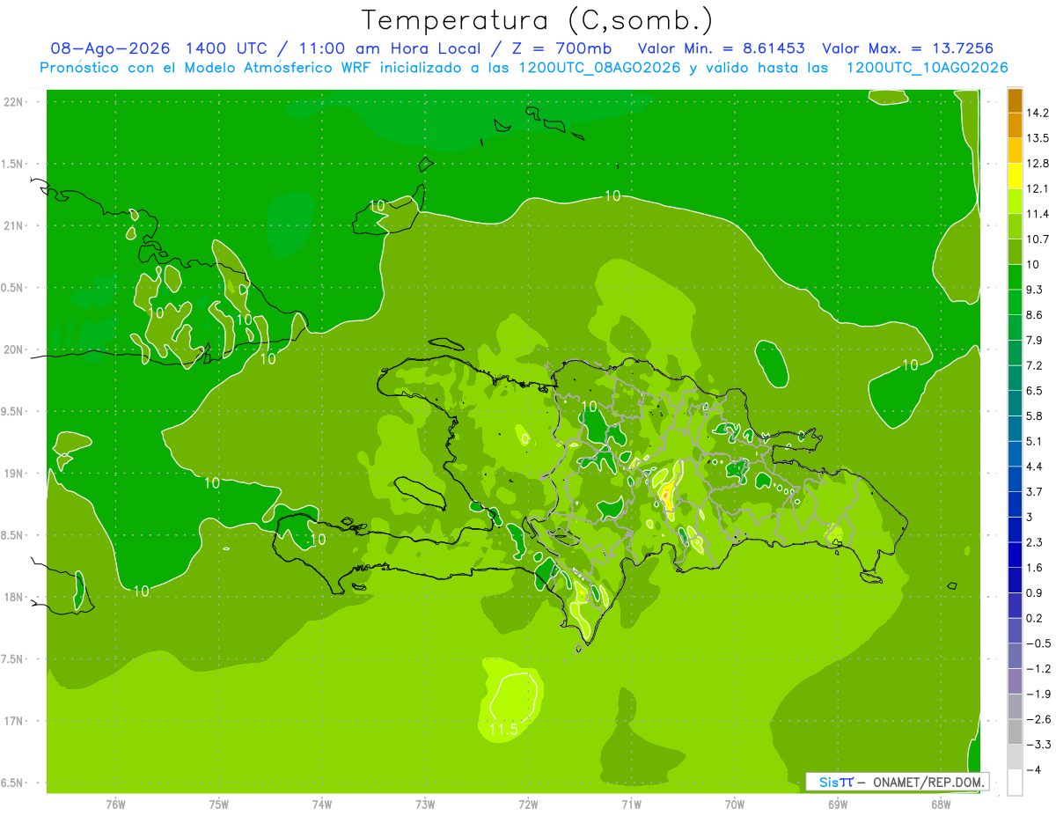Image resolution: width=1056 pixels, height=816 pixels.
Task: Click the 'Valor Max. = 13.7256' text
Action: (907, 48)
